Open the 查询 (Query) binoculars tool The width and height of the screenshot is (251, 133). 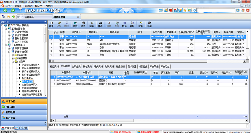tap(100, 24)
